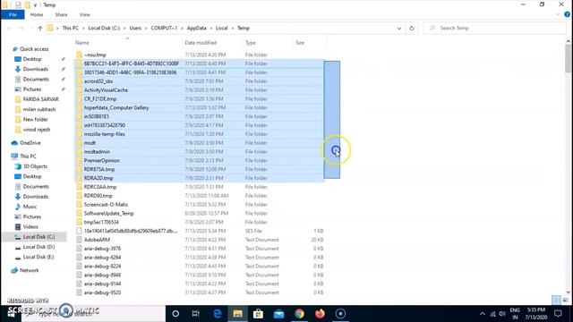This screenshot has height=322, width=573.
Task: Open Cortana from the taskbar
Action: click(x=175, y=314)
